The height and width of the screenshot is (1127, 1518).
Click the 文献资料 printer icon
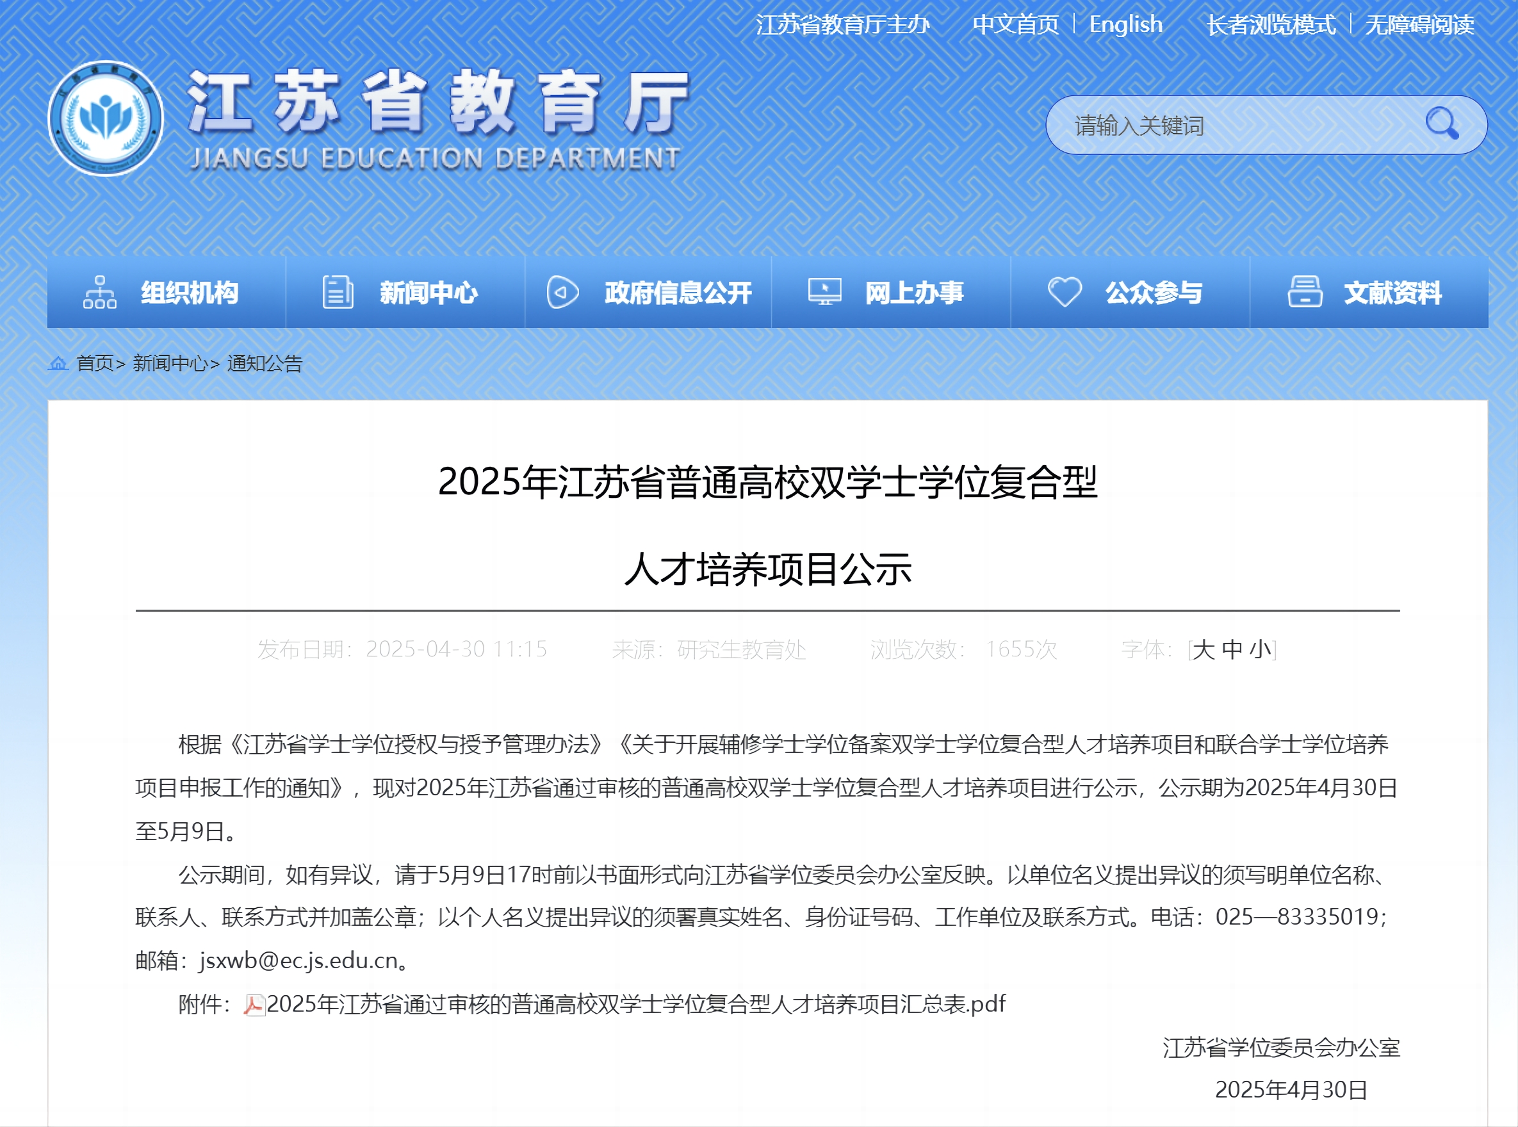(1305, 293)
